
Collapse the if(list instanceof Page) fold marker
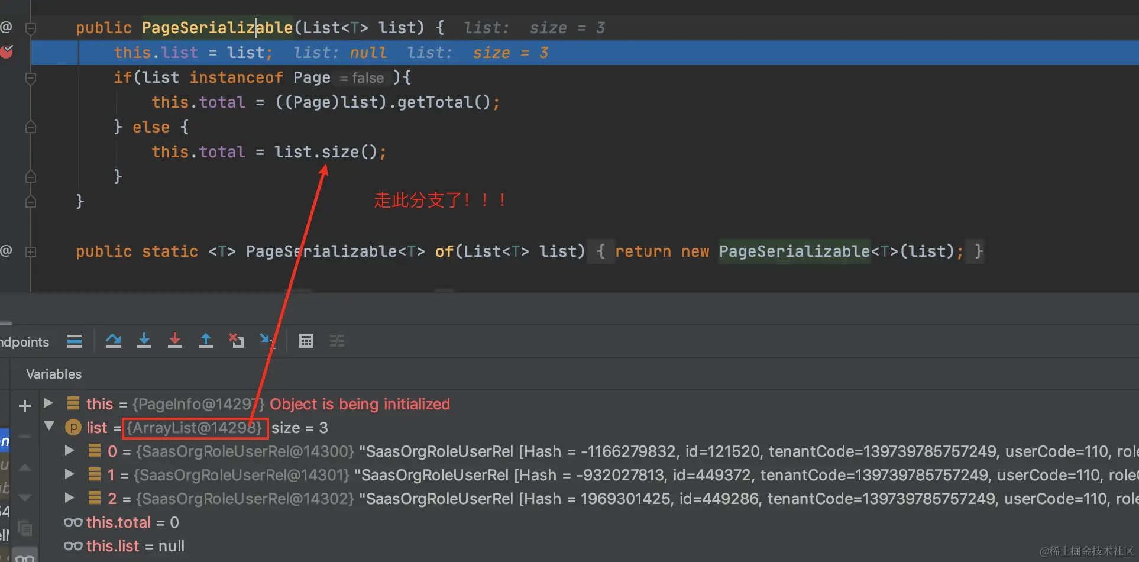(31, 77)
